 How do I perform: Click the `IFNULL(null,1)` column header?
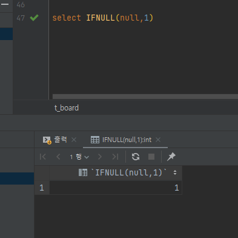[116, 173]
